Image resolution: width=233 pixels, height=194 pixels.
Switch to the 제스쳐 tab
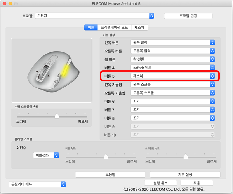pos(139,27)
